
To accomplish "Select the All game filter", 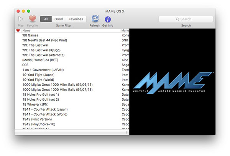I will 46,19.
